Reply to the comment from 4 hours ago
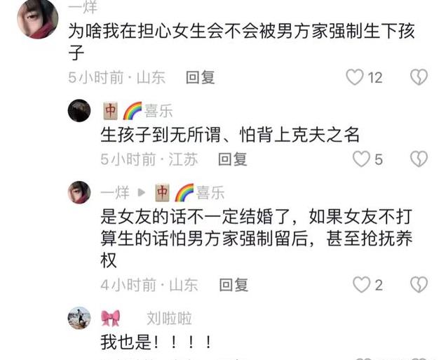The width and height of the screenshot is (446, 360). click(x=234, y=285)
